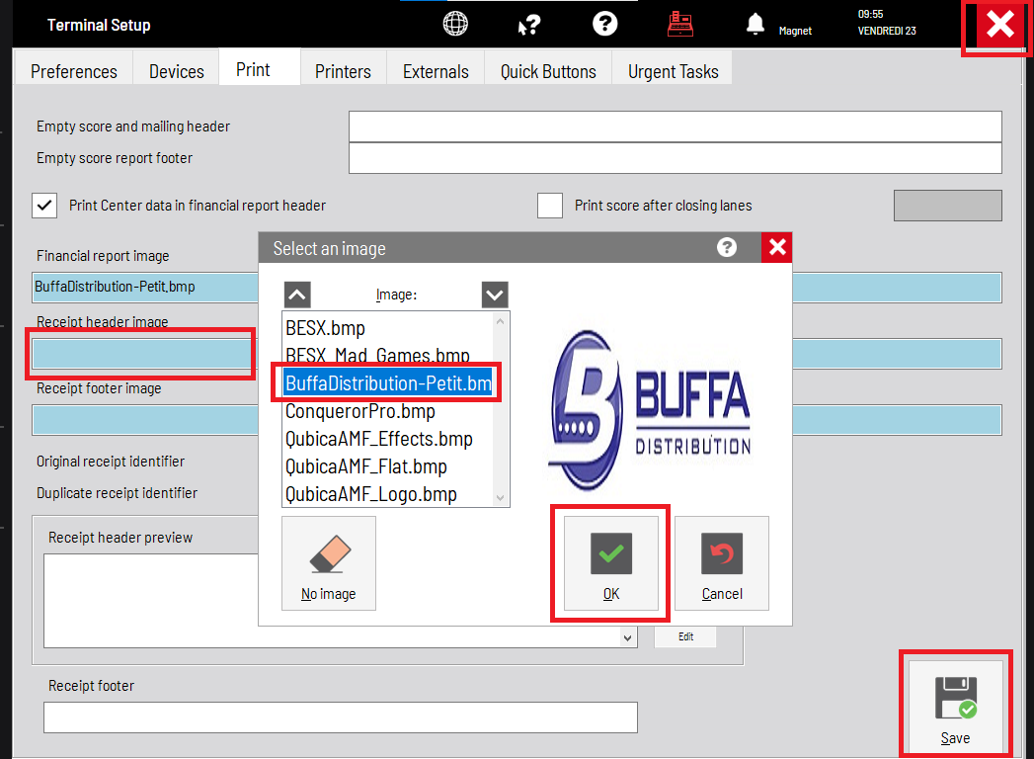Activate the context help cursor icon
This screenshot has width=1034, height=759.
[x=529, y=25]
